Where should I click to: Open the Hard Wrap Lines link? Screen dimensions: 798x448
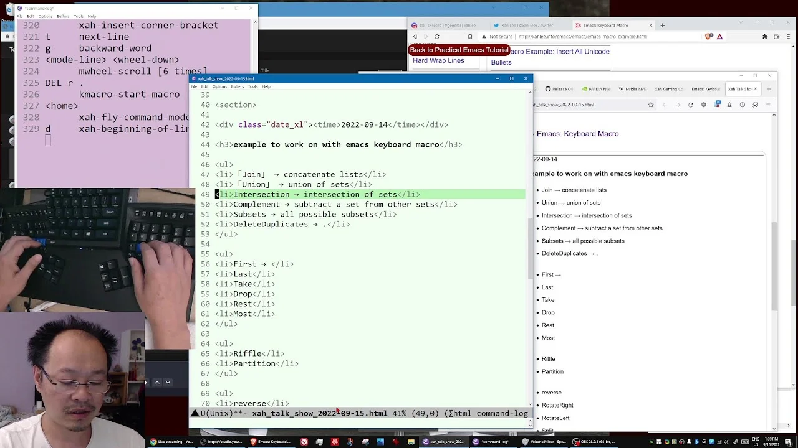438,61
